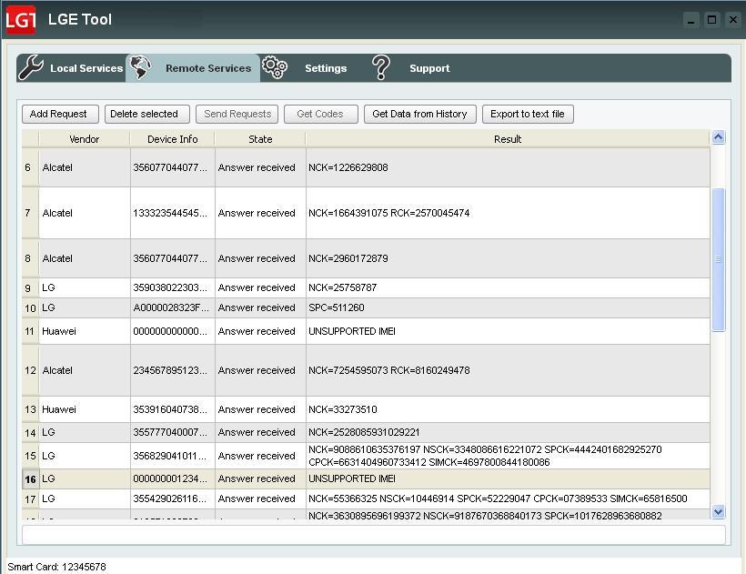Image resolution: width=746 pixels, height=574 pixels.
Task: Click the gears icon on the Settings tab
Action: point(275,66)
